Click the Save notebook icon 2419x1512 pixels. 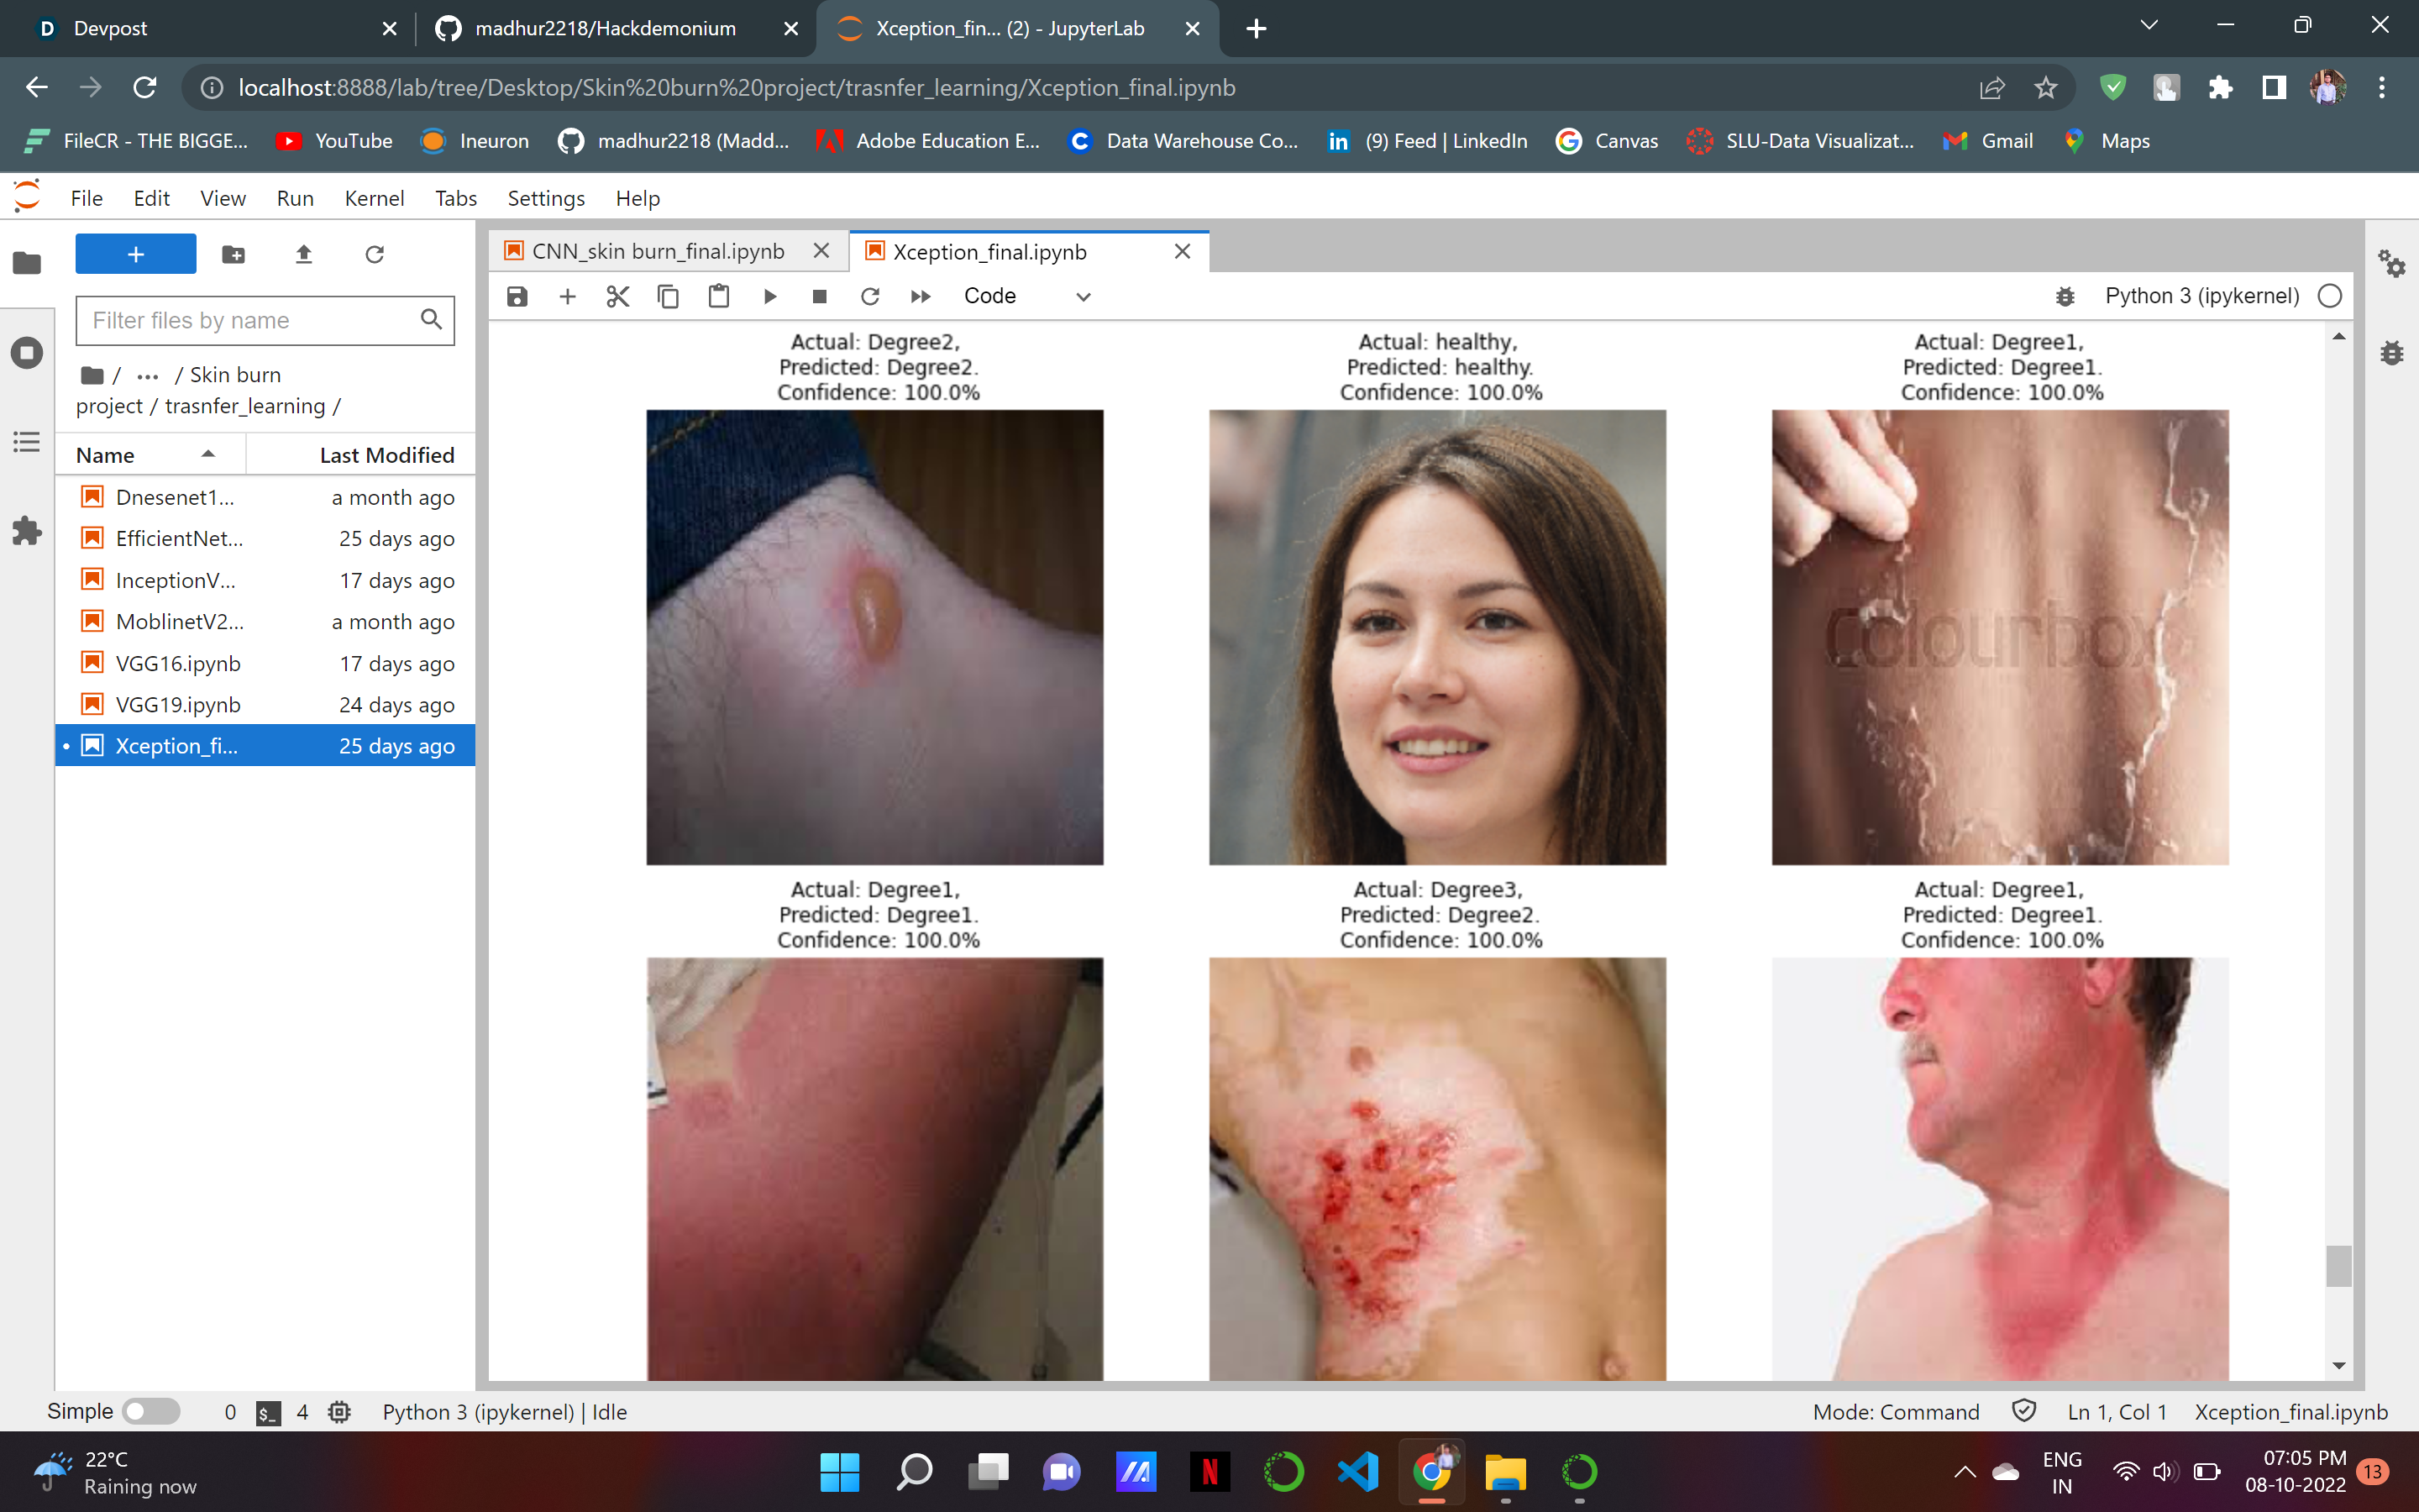point(517,296)
